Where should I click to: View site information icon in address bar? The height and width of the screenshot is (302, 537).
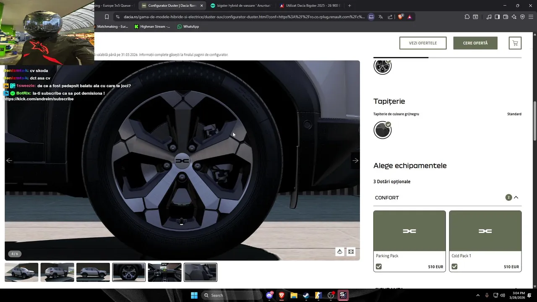117,17
